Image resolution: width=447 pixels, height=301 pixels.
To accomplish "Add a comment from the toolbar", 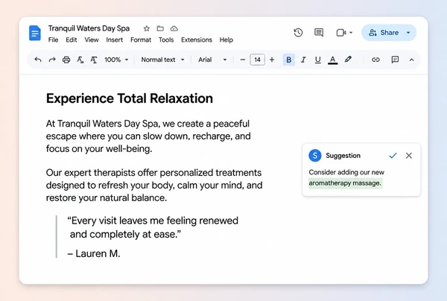I will pyautogui.click(x=395, y=60).
